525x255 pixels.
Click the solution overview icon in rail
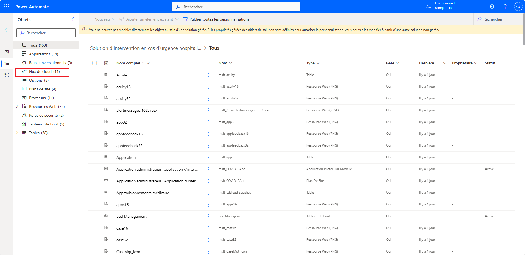tap(7, 52)
